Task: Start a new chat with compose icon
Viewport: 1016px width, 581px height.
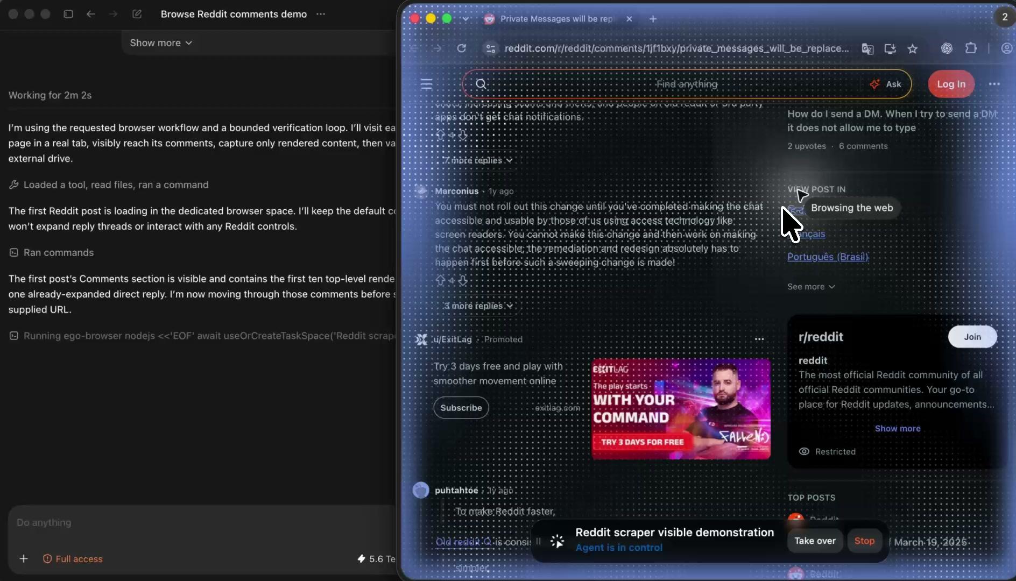Action: coord(137,14)
